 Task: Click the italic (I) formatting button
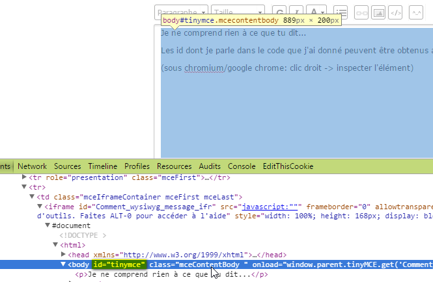click(x=296, y=12)
